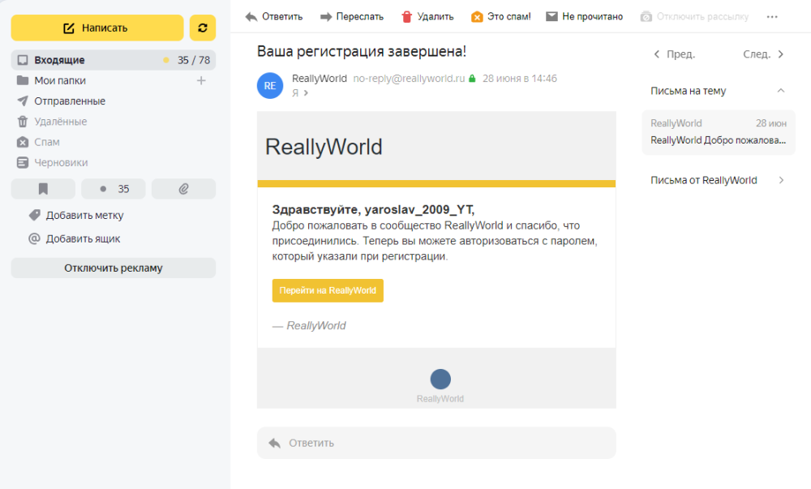Click Ответить in the top toolbar
Viewport: 811px width, 489px height.
[x=274, y=16]
